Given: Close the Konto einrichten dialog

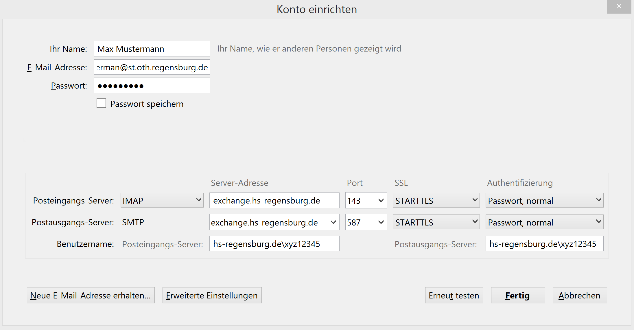Looking at the screenshot, I should [x=619, y=6].
